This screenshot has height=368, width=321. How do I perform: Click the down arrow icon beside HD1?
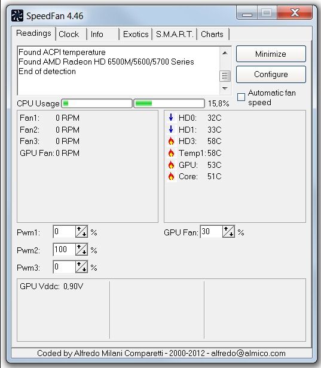pos(171,129)
